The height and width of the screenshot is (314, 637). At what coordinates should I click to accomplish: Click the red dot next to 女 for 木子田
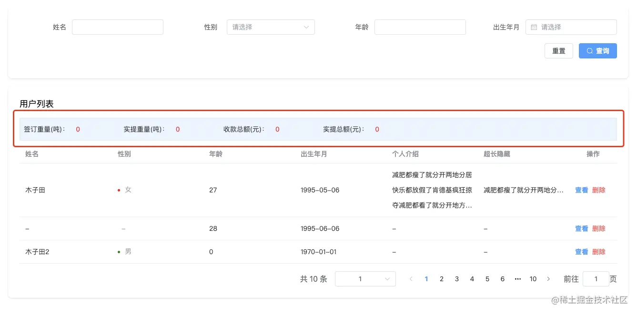119,190
